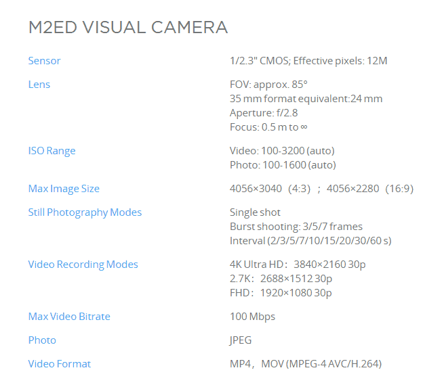Image resolution: width=442 pixels, height=387 pixels.
Task: Click the Video Format label
Action: click(60, 364)
